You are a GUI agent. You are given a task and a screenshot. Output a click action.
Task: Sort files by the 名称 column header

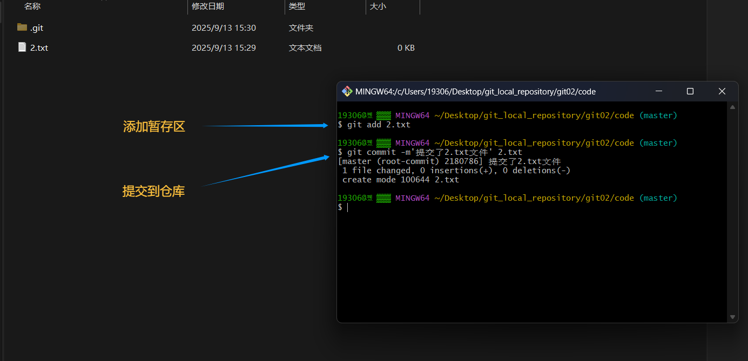click(x=32, y=6)
